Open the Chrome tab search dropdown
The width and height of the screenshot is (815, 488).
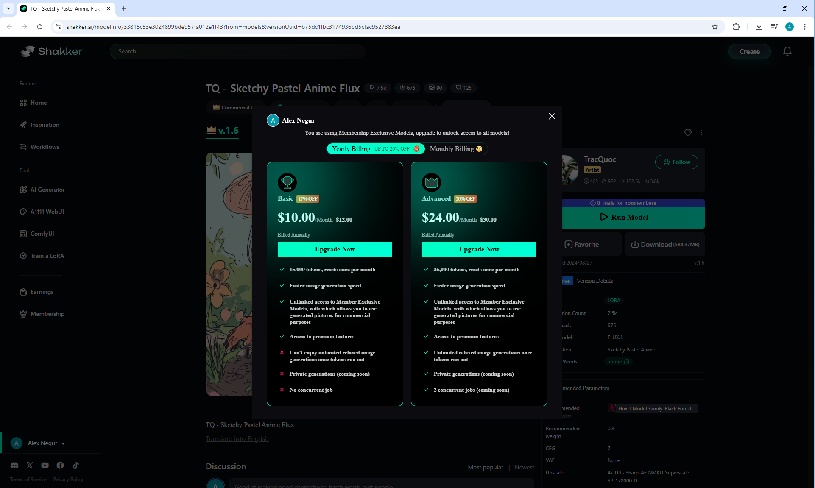point(8,8)
